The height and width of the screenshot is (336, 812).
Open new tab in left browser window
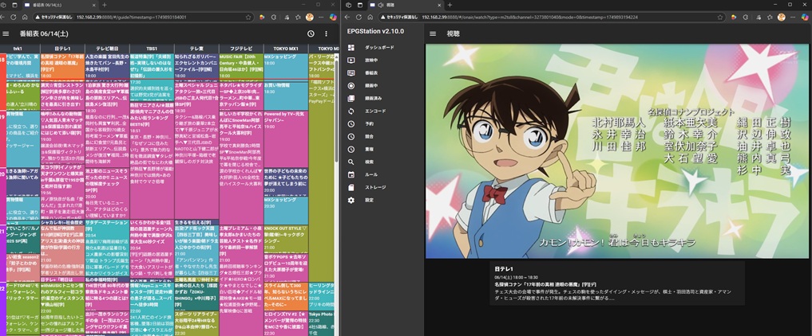104,5
